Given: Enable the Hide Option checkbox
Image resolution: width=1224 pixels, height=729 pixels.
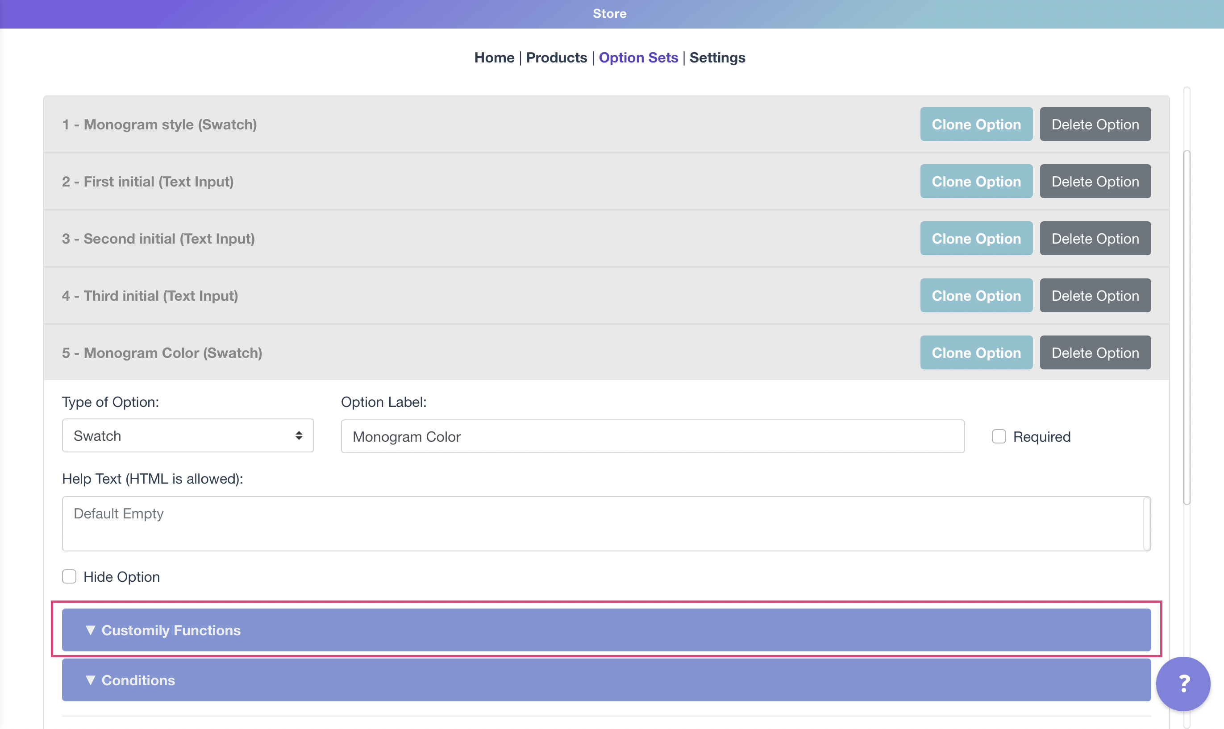Looking at the screenshot, I should coord(69,576).
